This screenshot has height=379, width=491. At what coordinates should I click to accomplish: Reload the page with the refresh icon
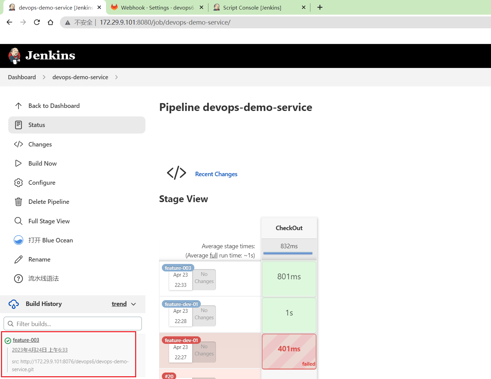click(37, 22)
